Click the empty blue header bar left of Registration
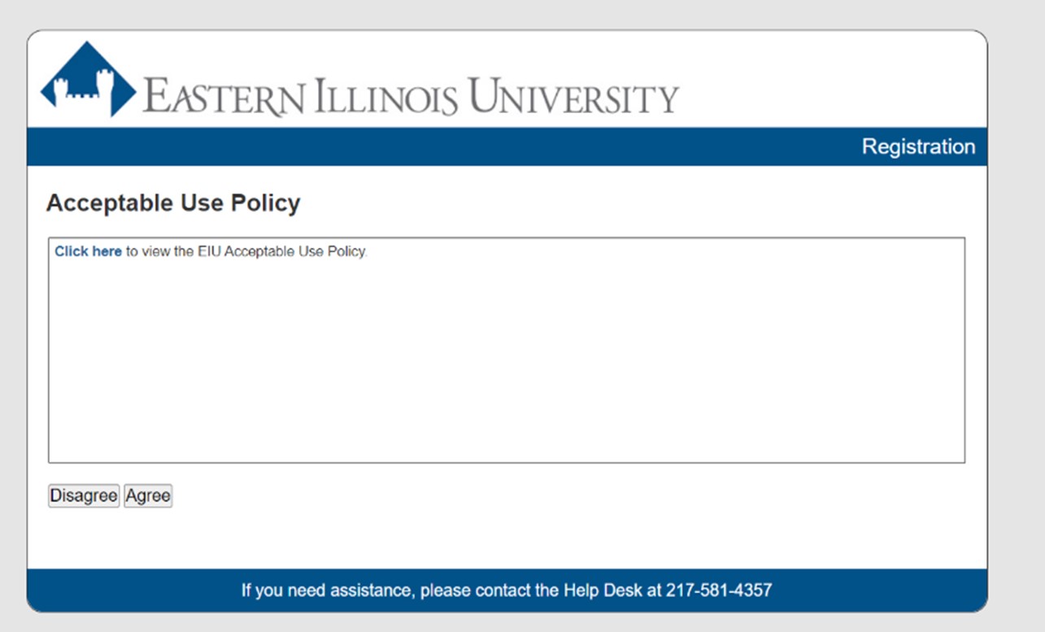Viewport: 1045px width, 632px height. tap(407, 147)
